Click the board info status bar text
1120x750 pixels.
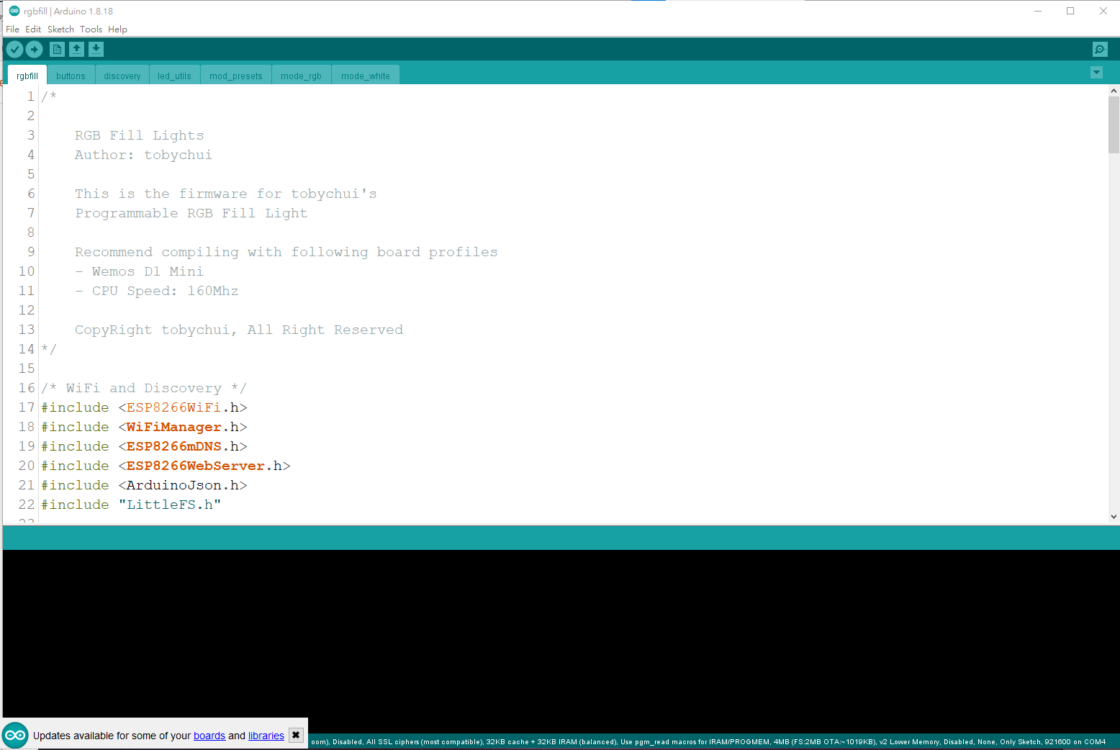[708, 741]
